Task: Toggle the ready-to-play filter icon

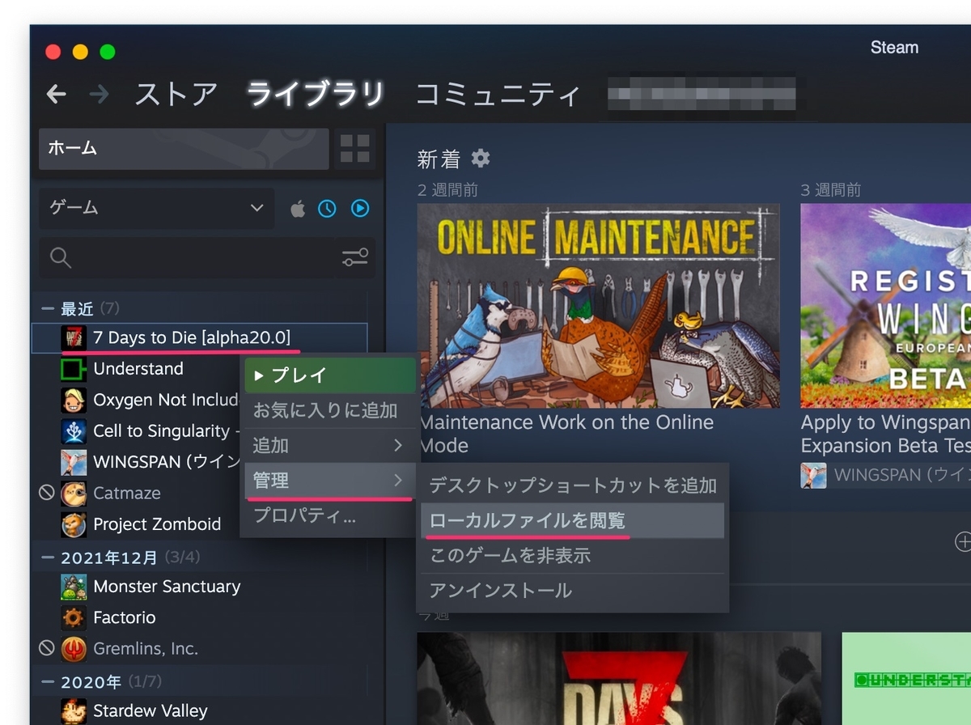Action: [x=360, y=209]
